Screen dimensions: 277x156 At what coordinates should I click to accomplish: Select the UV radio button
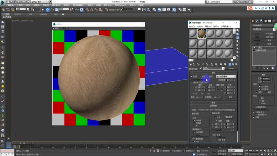[194, 94]
